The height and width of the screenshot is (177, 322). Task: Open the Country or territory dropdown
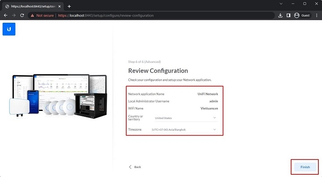click(x=186, y=118)
